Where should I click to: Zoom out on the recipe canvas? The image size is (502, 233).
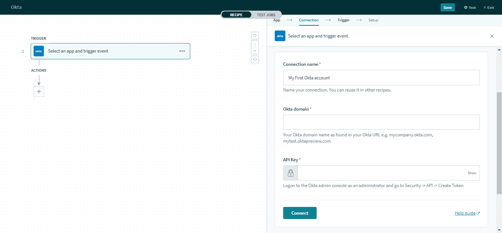coord(254,50)
